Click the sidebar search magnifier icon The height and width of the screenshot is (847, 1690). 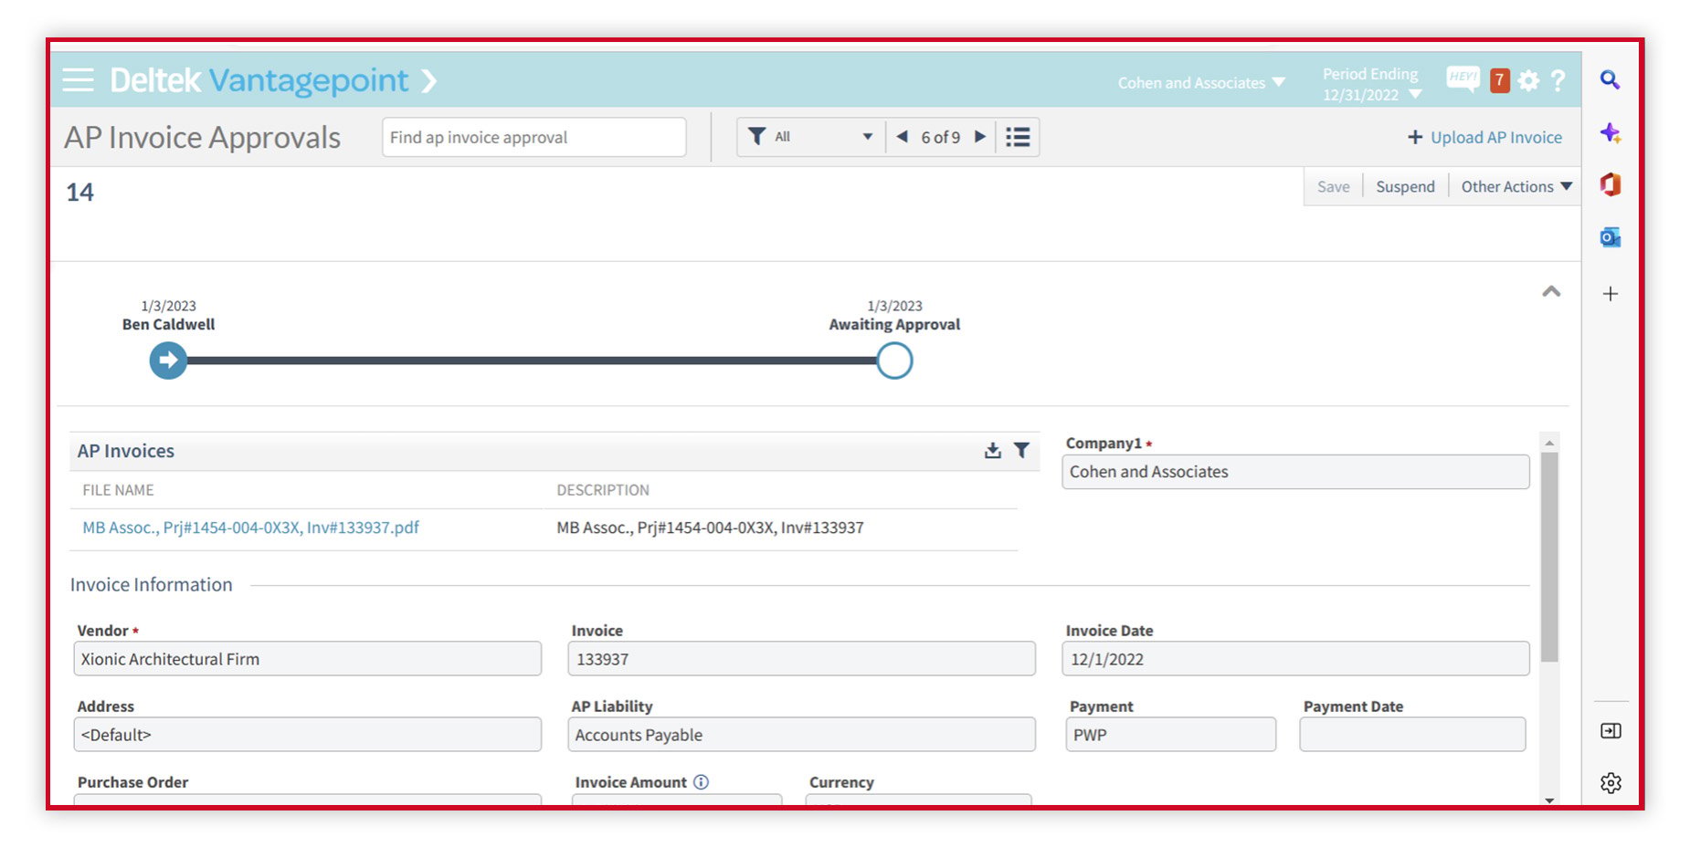1611,80
